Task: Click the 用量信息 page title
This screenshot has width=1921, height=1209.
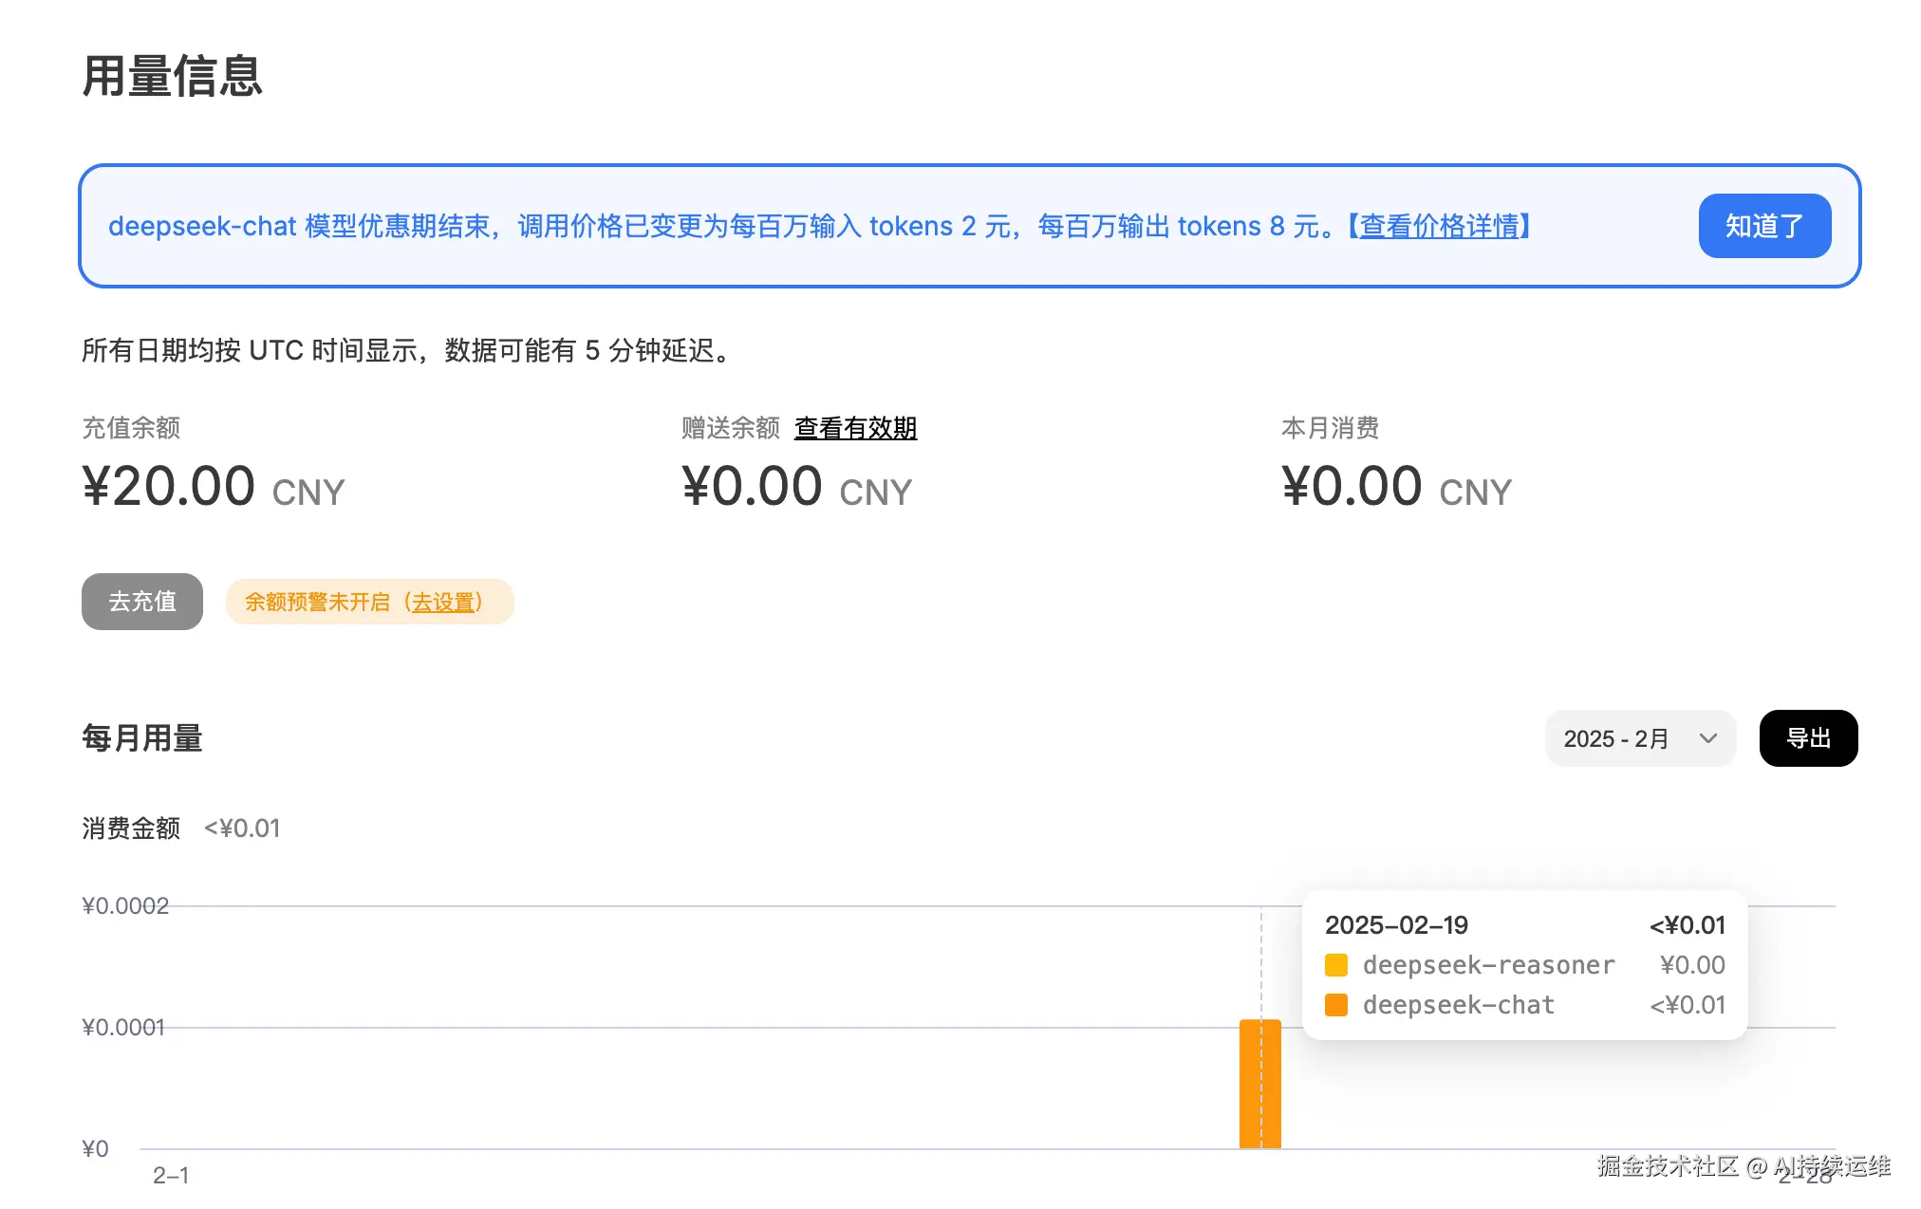Action: [x=172, y=76]
